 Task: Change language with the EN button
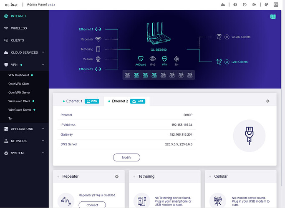(275, 5)
